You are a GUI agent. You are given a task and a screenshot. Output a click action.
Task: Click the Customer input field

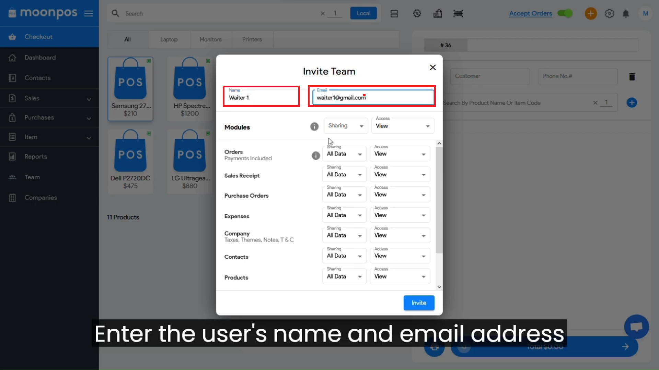pyautogui.click(x=490, y=76)
